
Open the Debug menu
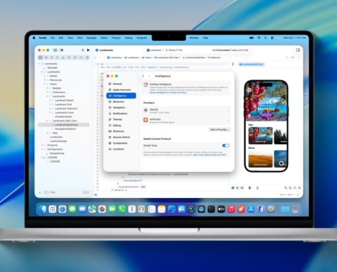[129, 38]
